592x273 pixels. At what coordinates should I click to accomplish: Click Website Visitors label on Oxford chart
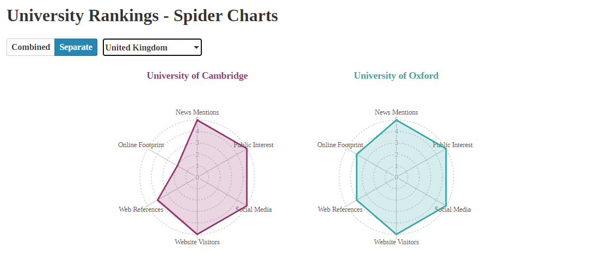pyautogui.click(x=396, y=242)
